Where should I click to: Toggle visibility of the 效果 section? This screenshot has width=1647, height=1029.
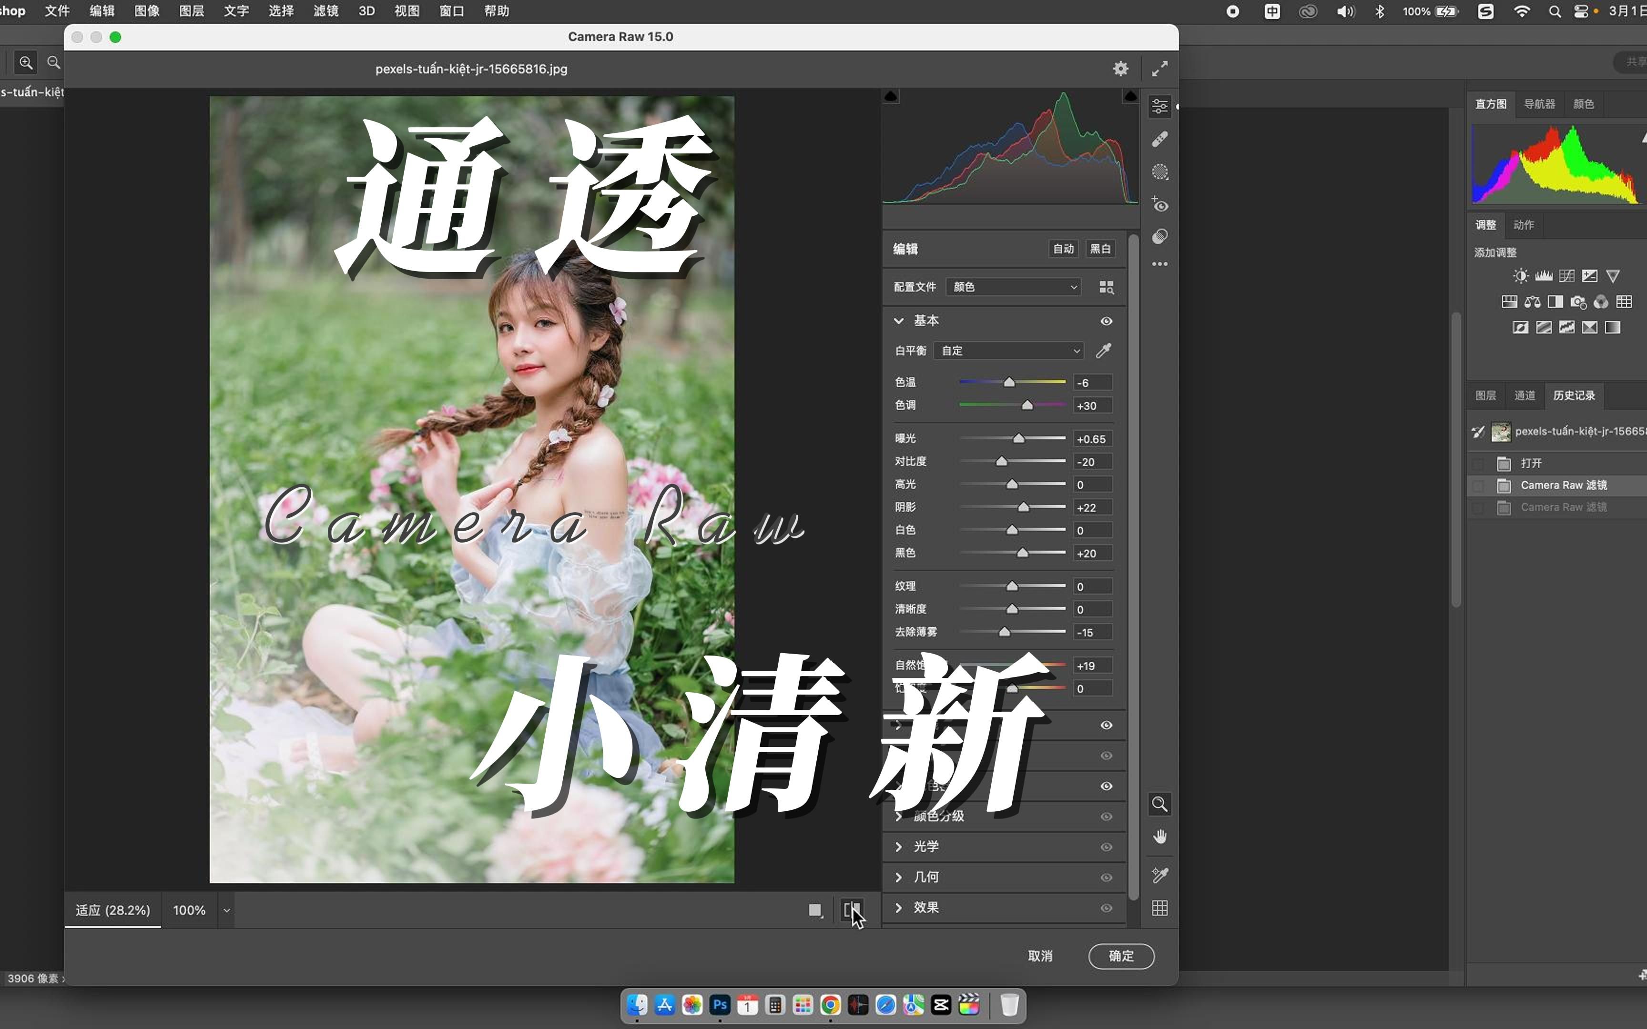[1106, 908]
